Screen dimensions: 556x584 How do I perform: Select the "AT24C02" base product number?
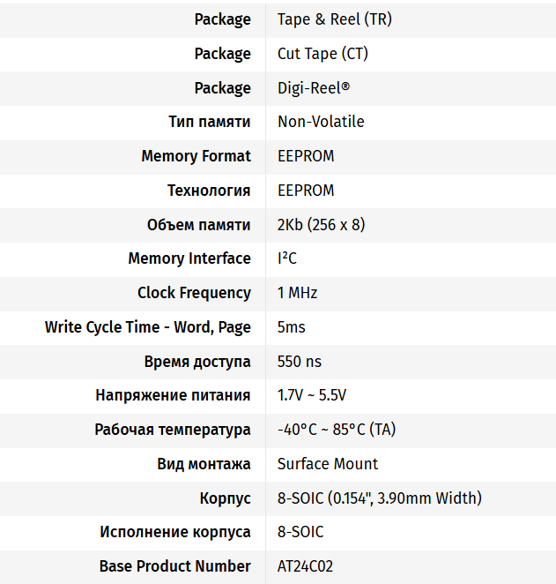pyautogui.click(x=305, y=566)
